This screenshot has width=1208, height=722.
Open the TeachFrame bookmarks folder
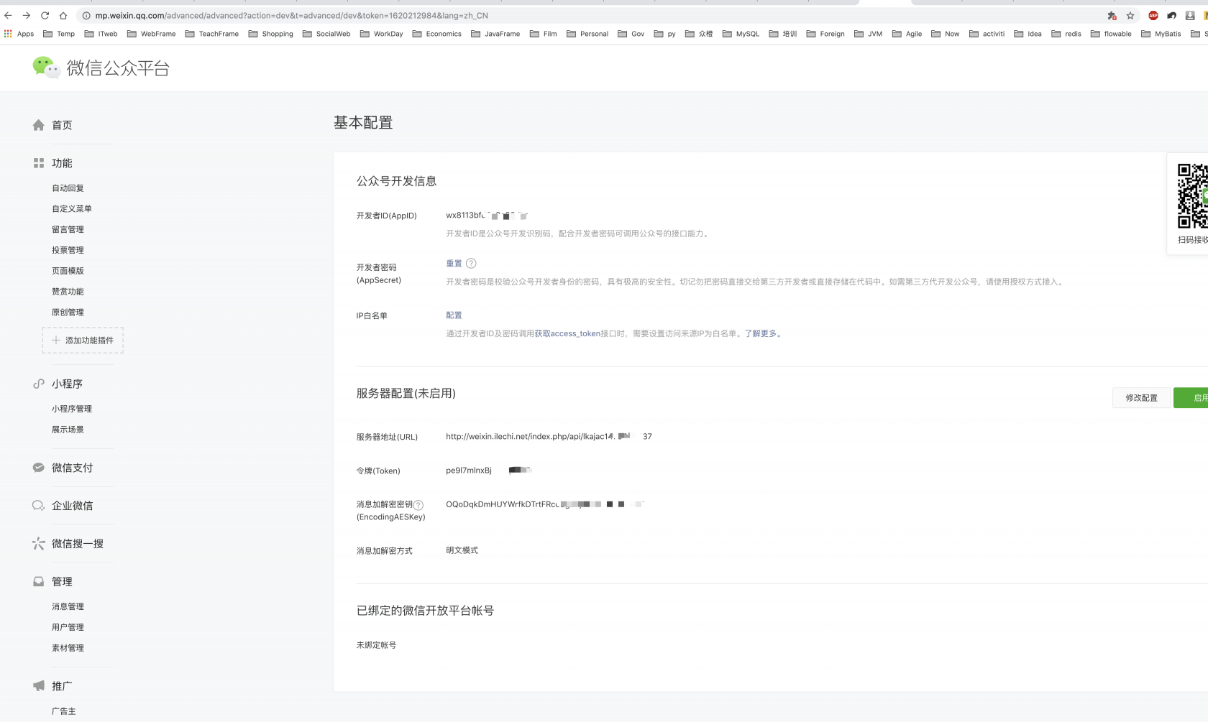pyautogui.click(x=211, y=34)
